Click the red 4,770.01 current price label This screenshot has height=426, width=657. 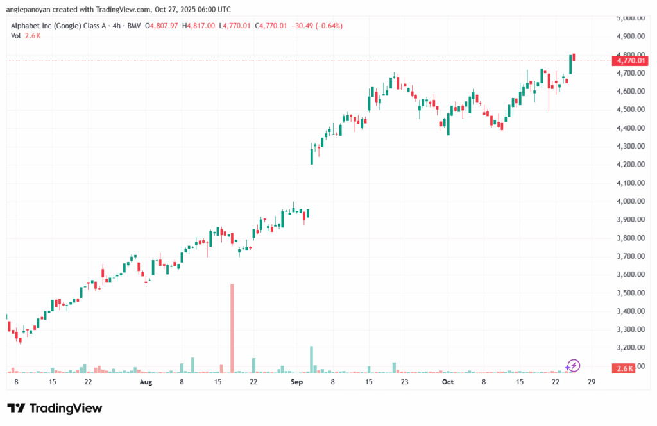click(631, 61)
